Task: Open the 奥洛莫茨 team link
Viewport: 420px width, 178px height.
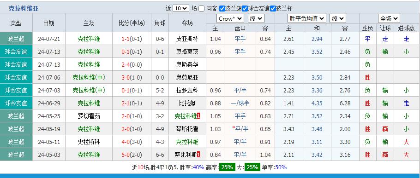Action: [x=187, y=52]
